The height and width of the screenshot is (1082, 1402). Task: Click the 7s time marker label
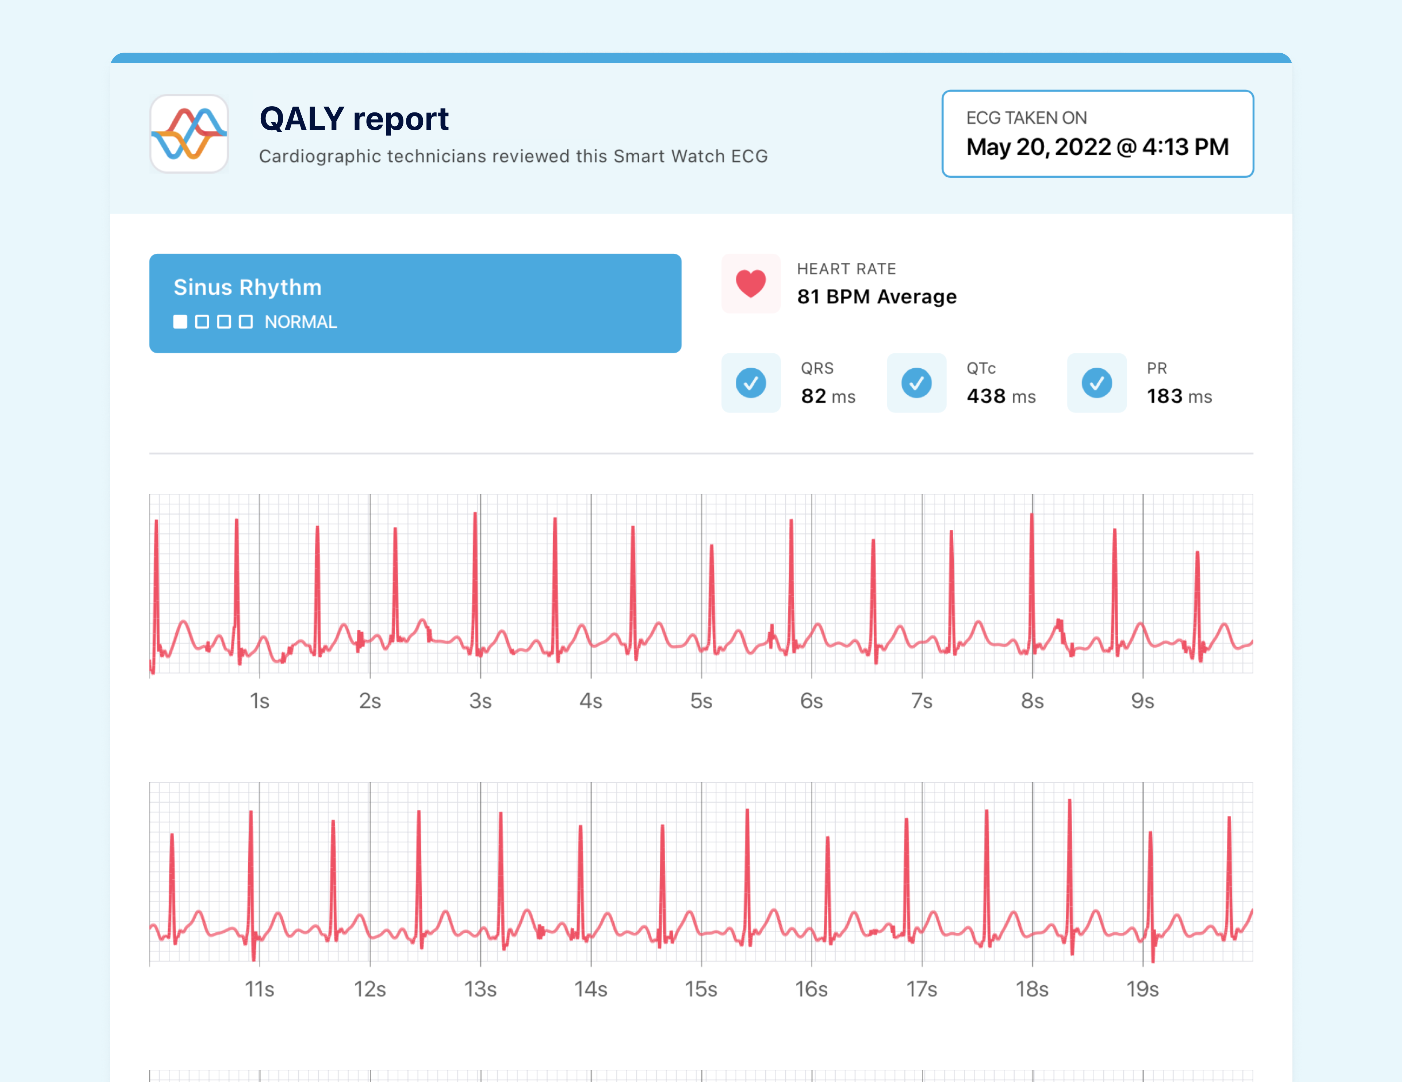(x=922, y=701)
